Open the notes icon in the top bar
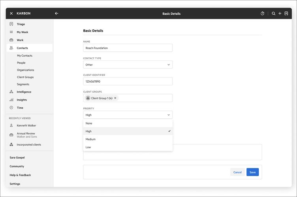Image resolution: width=297 pixels, height=197 pixels. pos(286,13)
